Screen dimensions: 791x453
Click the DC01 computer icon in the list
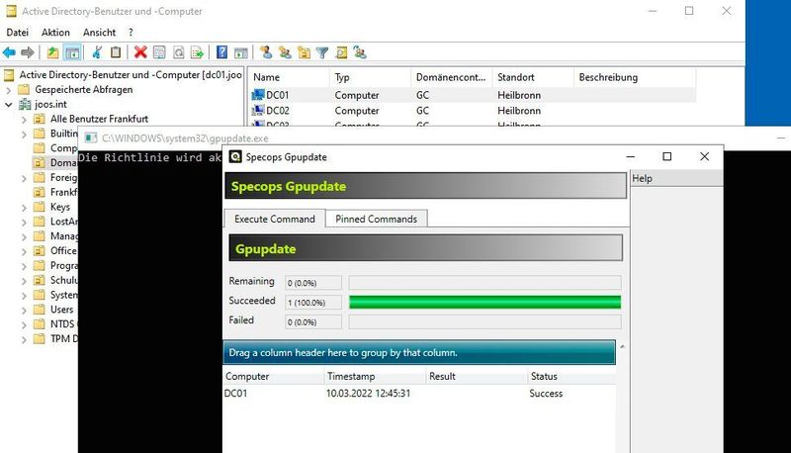click(258, 95)
